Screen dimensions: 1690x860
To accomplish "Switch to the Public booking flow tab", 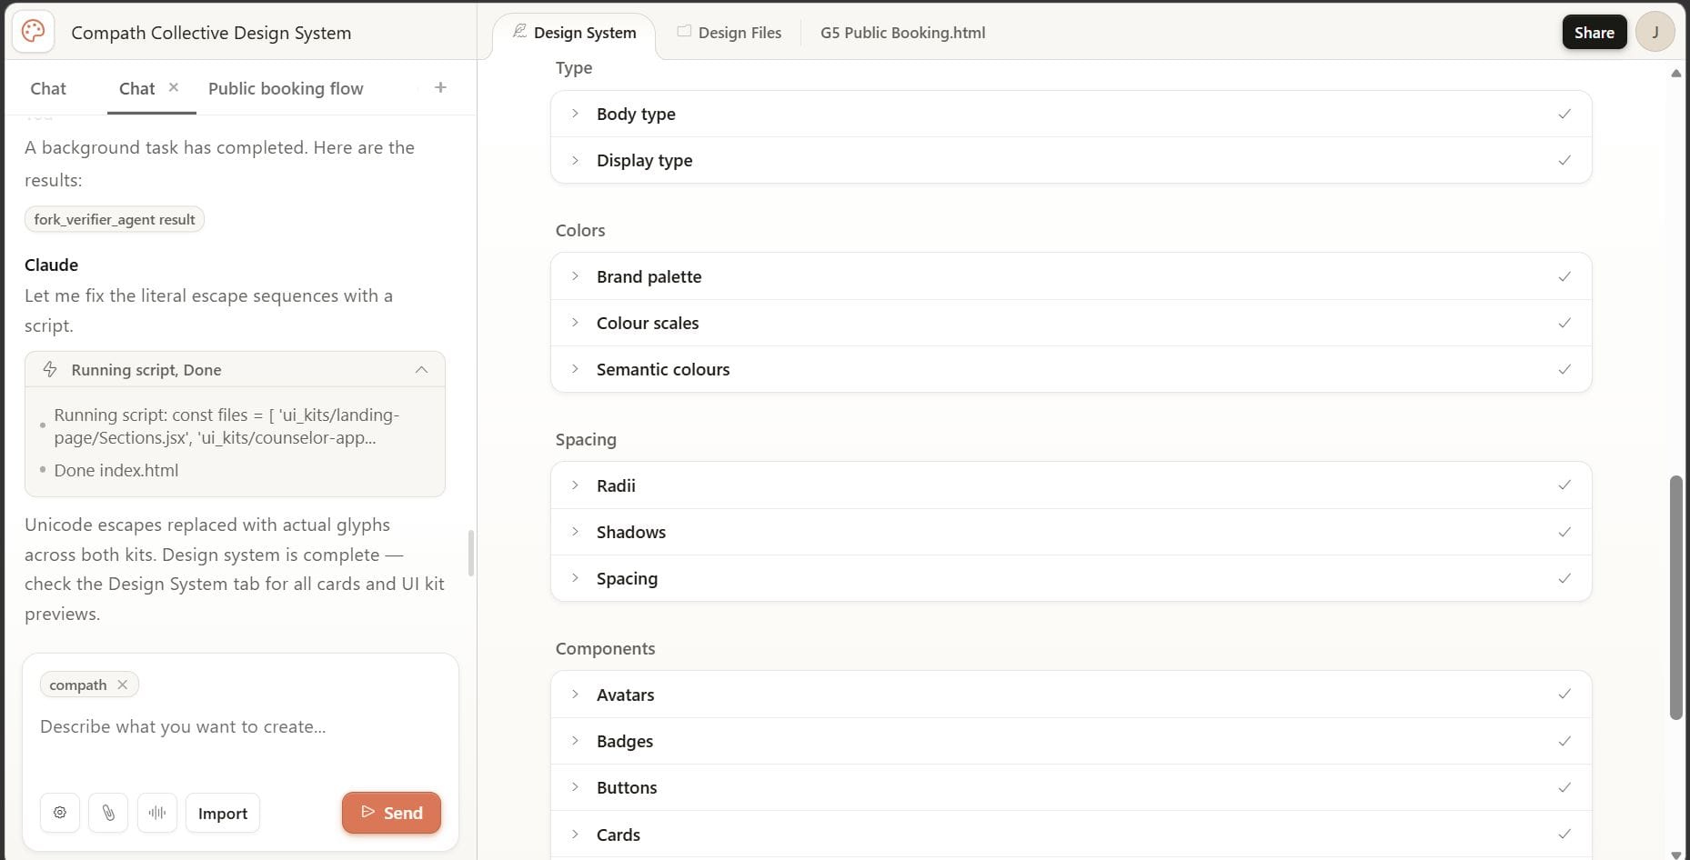I will click(x=285, y=88).
